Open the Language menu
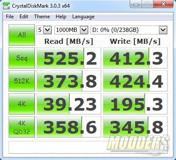Viewport: 176px width, 160px height. click(x=83, y=17)
